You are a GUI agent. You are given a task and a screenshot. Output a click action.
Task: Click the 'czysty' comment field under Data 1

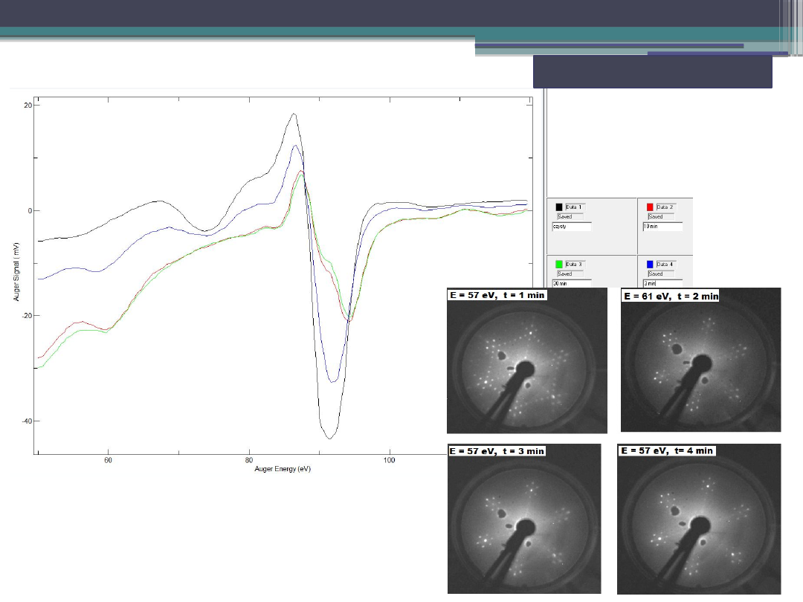(571, 226)
